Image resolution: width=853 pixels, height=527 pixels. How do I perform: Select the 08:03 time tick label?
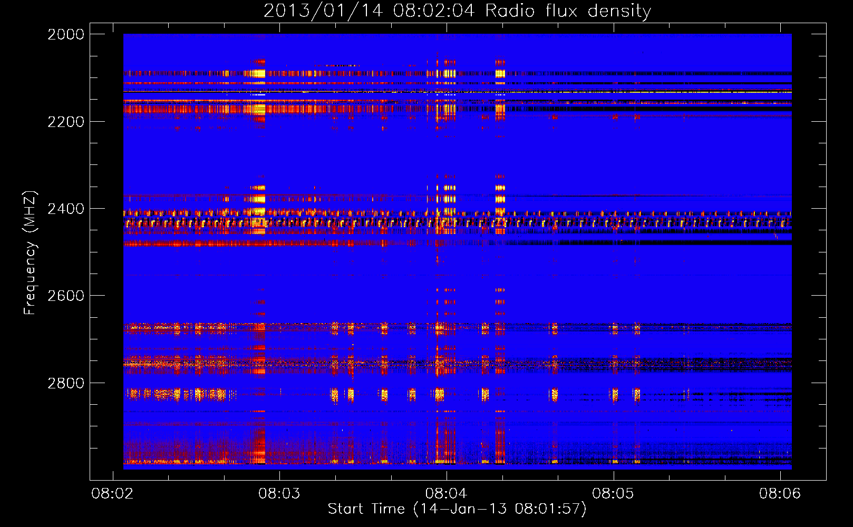(279, 493)
